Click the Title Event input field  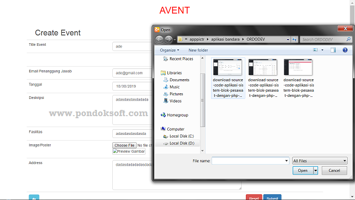(x=133, y=46)
